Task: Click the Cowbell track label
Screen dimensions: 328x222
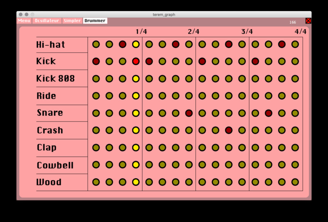Action: tap(55, 165)
